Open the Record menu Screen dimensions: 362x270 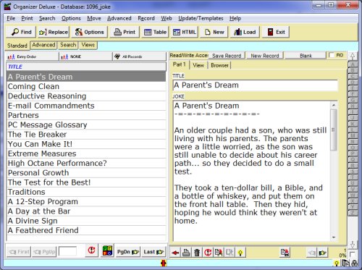(146, 18)
